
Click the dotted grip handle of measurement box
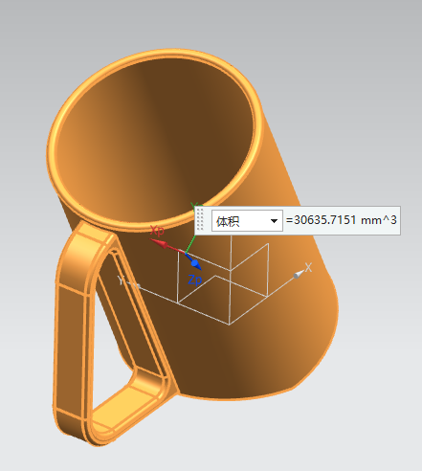200,219
